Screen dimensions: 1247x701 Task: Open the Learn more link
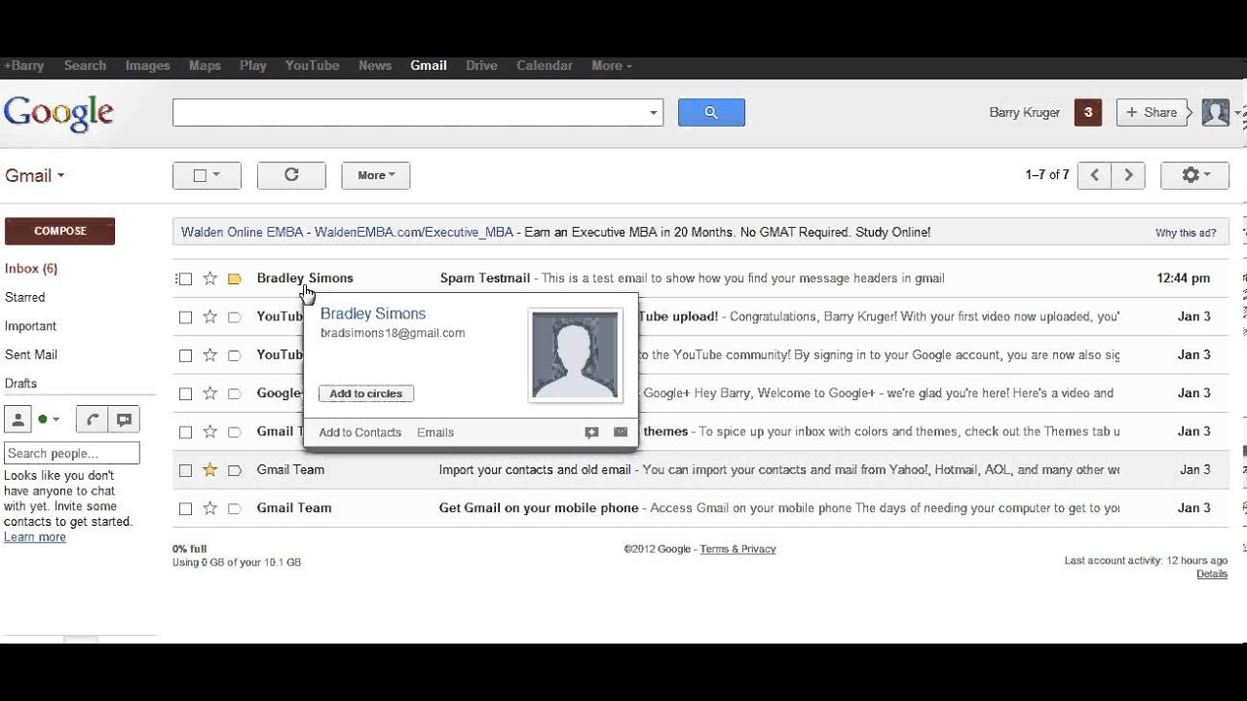35,537
